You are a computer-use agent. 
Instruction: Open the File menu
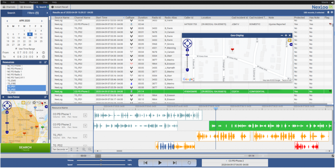click(x=4, y=2)
